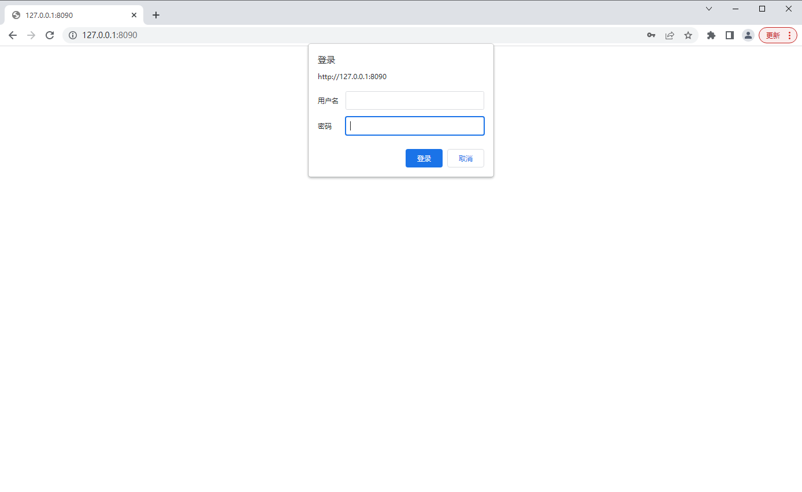Click the back navigation arrow
802x492 pixels.
tap(13, 35)
